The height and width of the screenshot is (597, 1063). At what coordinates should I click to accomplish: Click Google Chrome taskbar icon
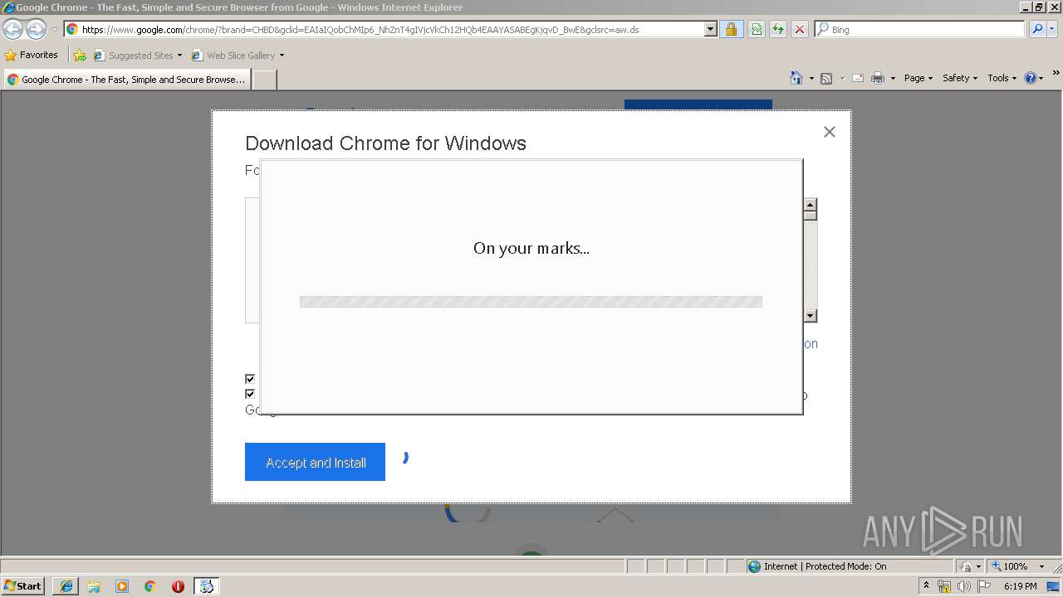click(x=150, y=586)
